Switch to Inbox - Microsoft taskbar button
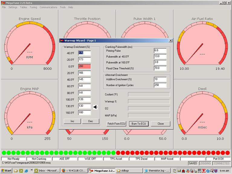Image resolution: width=232 pixels, height=174 pixels. pos(47,171)
